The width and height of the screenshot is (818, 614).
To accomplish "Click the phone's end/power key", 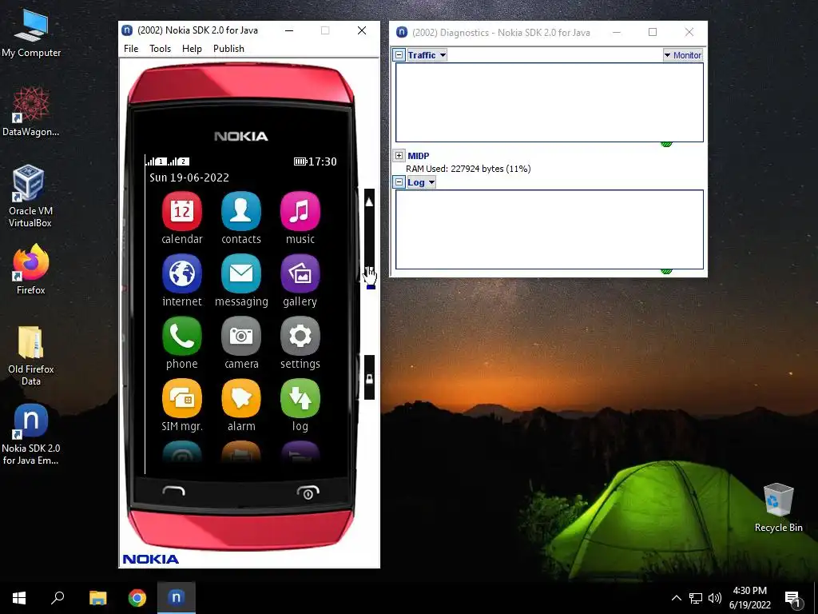I will [x=308, y=492].
